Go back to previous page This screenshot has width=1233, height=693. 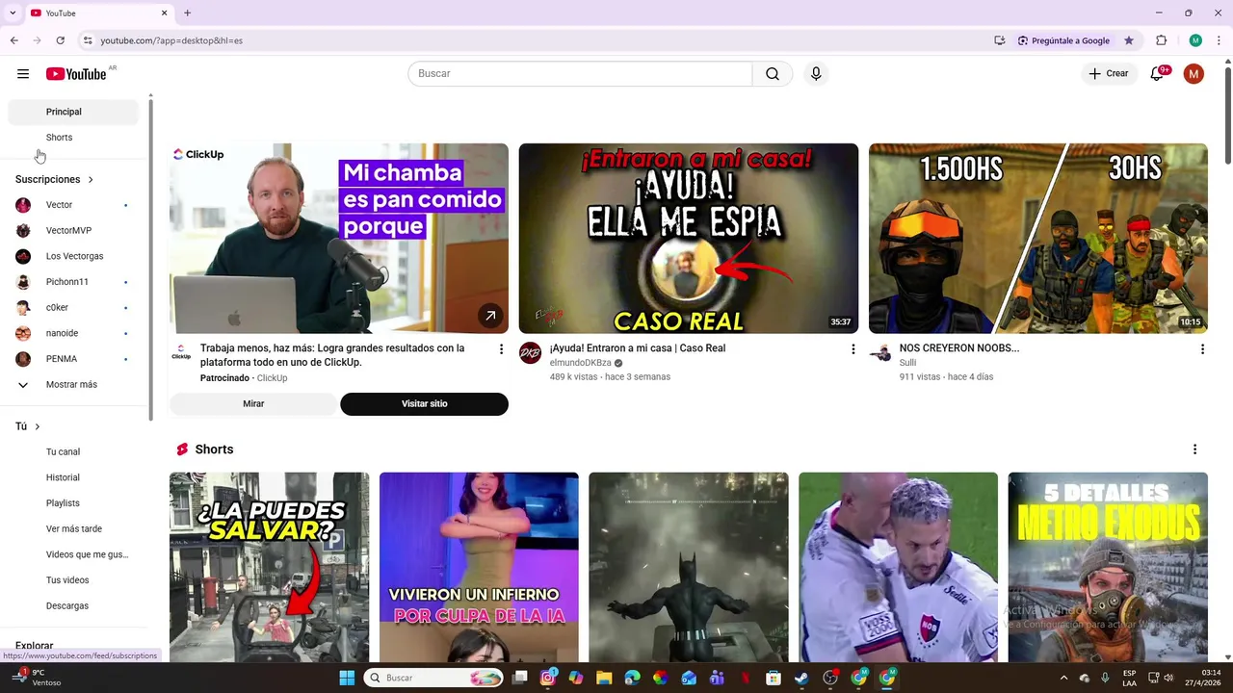click(x=13, y=40)
